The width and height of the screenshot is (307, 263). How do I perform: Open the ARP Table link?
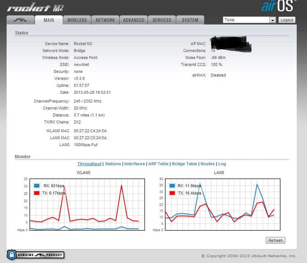pyautogui.click(x=158, y=164)
